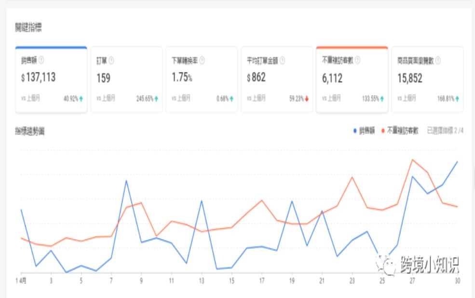Click the green up arrow at 245.65%
This screenshot has height=298, width=475.
tap(156, 99)
